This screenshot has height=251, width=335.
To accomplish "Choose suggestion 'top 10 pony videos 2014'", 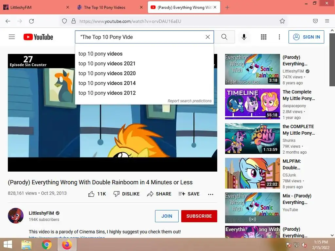I will point(144,83).
